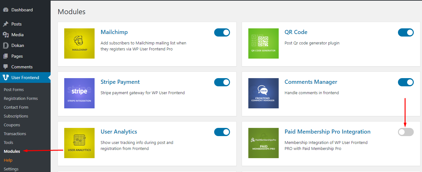
Task: Click the Paid Memberships Pro thumbnail
Action: point(264,143)
